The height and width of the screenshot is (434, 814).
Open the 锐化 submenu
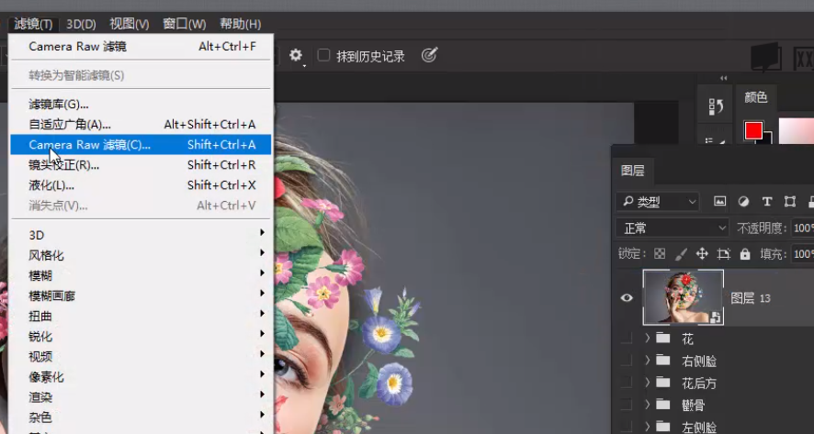(141, 336)
